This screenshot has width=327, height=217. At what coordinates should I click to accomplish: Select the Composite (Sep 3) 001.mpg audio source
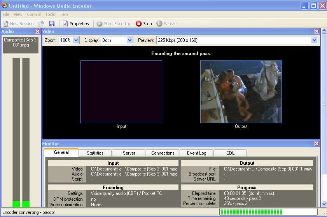pyautogui.click(x=21, y=45)
